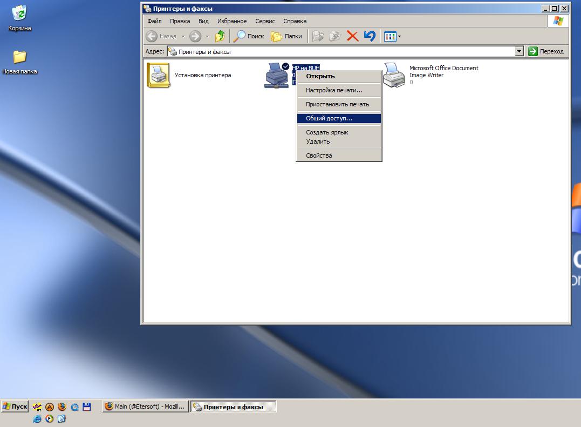The width and height of the screenshot is (581, 427).
Task: Select Свойства from the context menu
Action: click(x=319, y=155)
